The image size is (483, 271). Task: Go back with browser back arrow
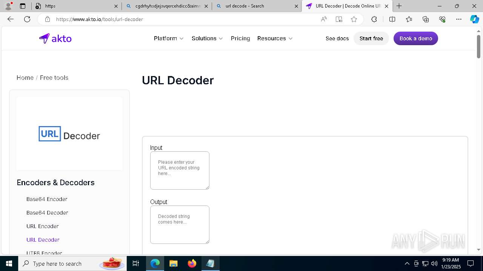[x=11, y=19]
